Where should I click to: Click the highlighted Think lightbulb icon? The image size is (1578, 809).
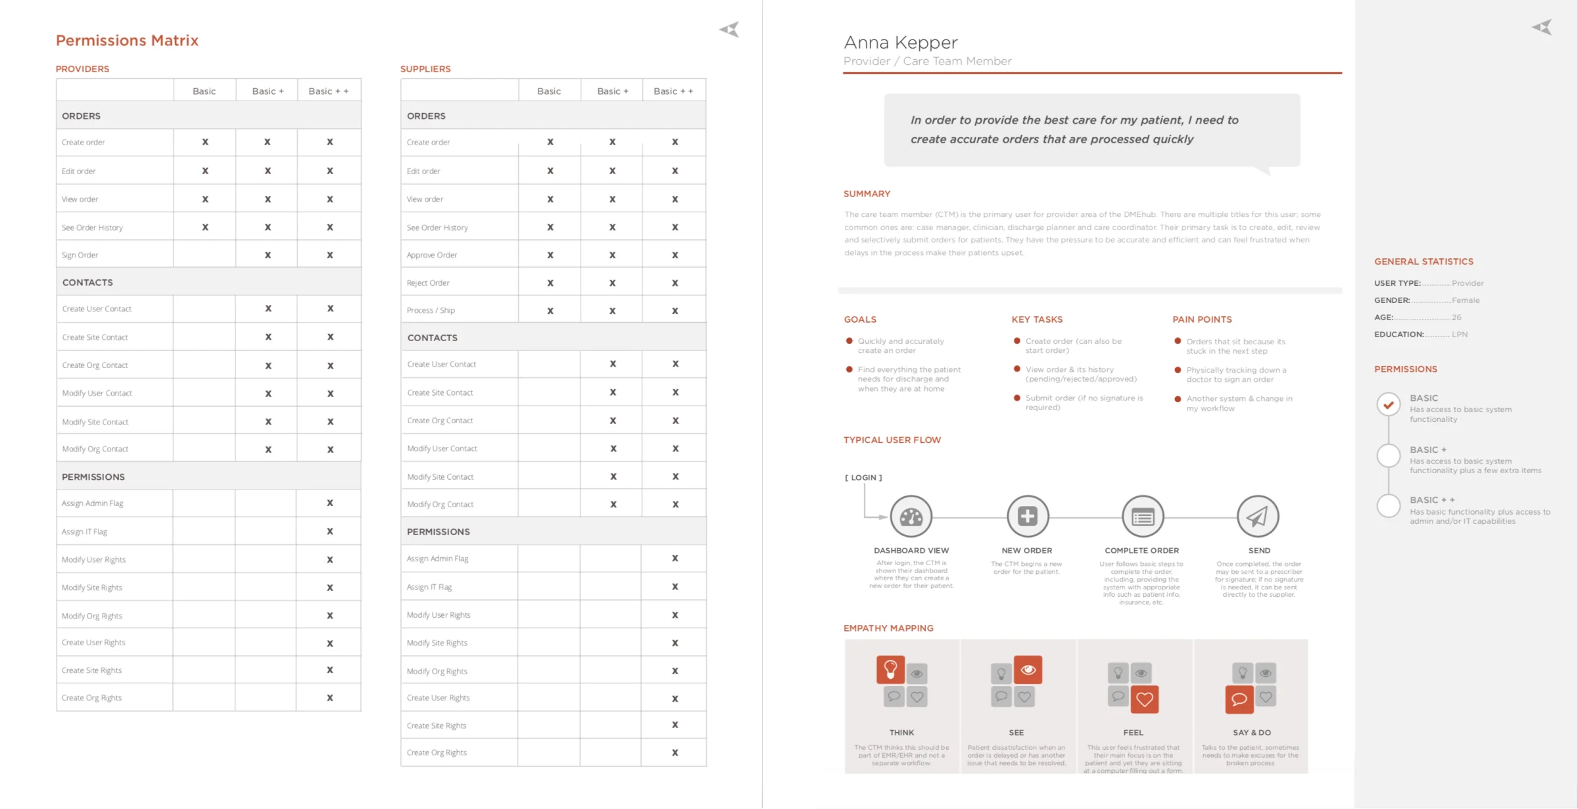(890, 670)
